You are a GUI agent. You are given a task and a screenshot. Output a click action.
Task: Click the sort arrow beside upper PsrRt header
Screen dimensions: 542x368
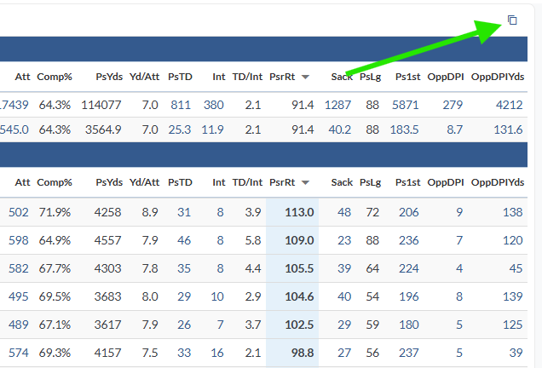pyautogui.click(x=305, y=77)
